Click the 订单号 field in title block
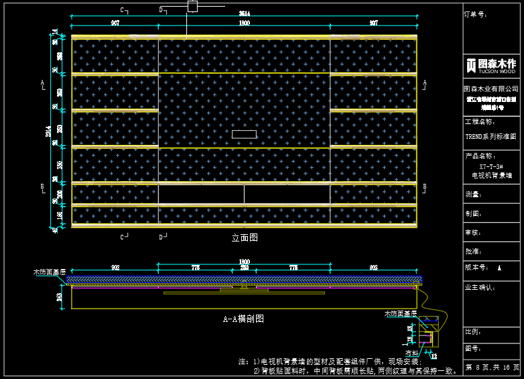Viewport: 524px width, 379px height. [474, 14]
